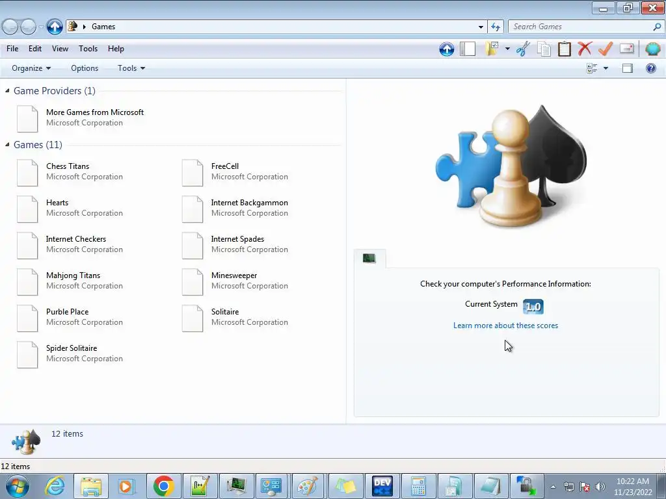Select the Minesweeper game icon
Screen dimensions: 666x499
pos(193,281)
